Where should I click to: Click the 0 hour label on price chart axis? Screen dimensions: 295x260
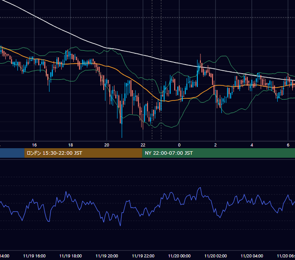pyautogui.click(x=179, y=145)
